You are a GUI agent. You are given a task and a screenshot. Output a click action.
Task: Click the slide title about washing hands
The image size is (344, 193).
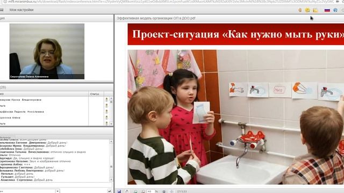click(238, 34)
